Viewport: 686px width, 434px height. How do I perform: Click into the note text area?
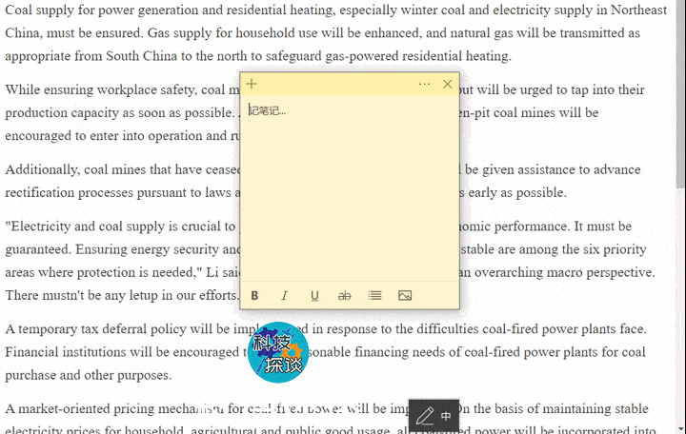click(x=349, y=190)
